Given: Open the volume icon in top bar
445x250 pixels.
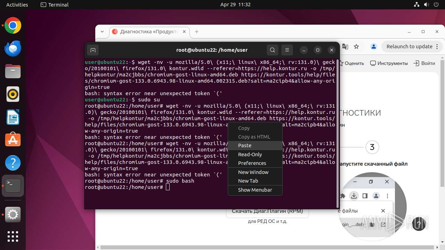Looking at the screenshot, I should 427,5.
